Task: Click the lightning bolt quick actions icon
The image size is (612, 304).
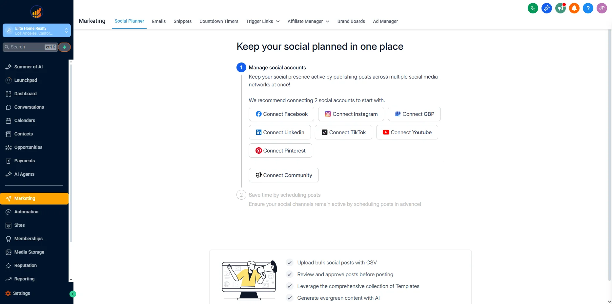Action: tap(65, 47)
